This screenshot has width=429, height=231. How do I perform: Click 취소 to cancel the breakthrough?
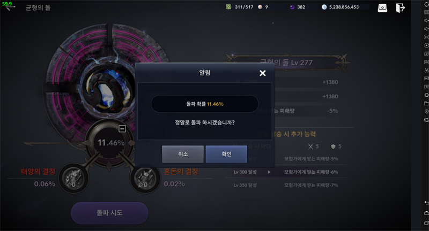tap(183, 154)
